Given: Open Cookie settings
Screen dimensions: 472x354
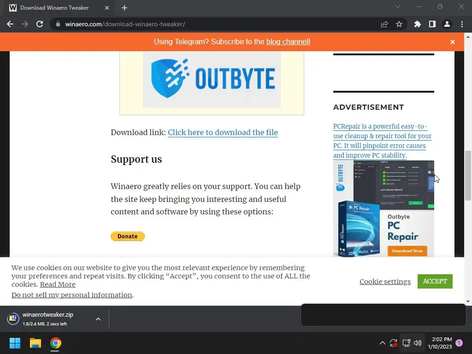Looking at the screenshot, I should [x=385, y=282].
